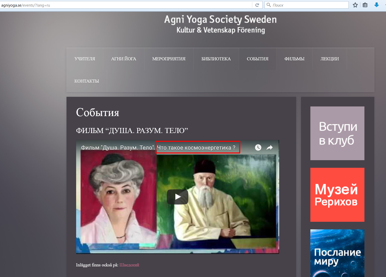Click the video share arrow icon
The image size is (386, 277).
[x=270, y=147]
